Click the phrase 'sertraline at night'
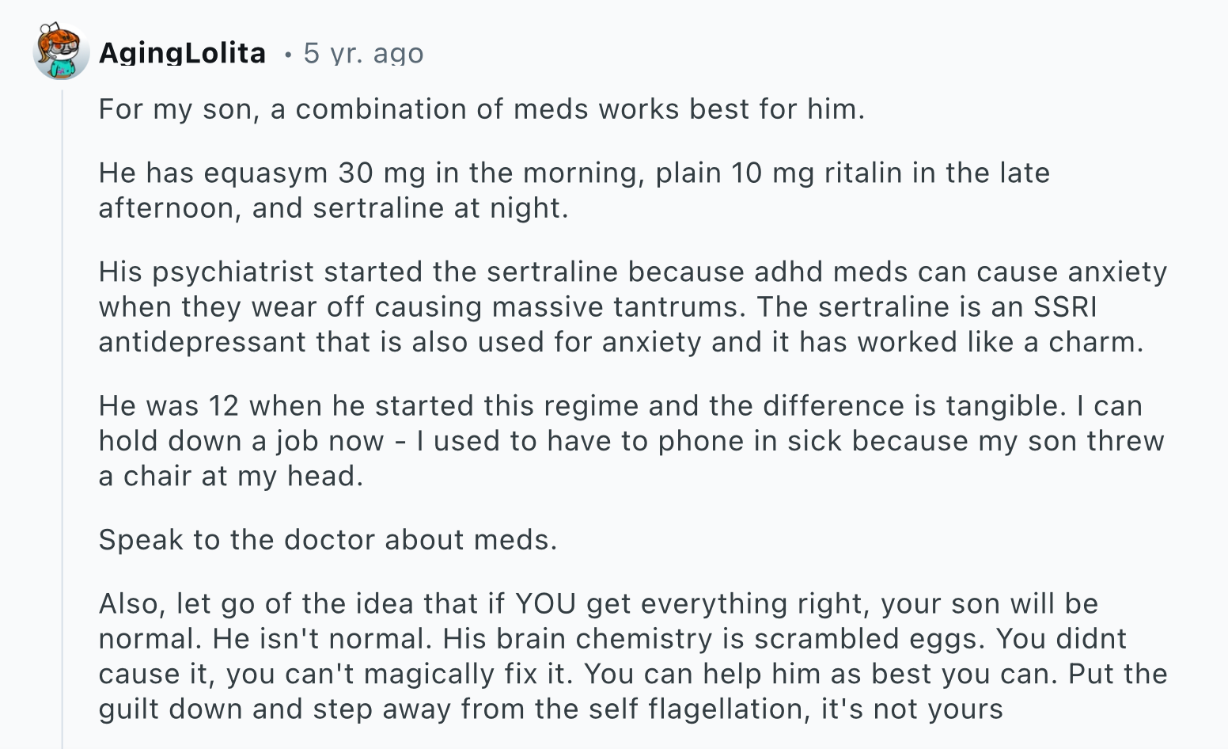 (x=440, y=207)
